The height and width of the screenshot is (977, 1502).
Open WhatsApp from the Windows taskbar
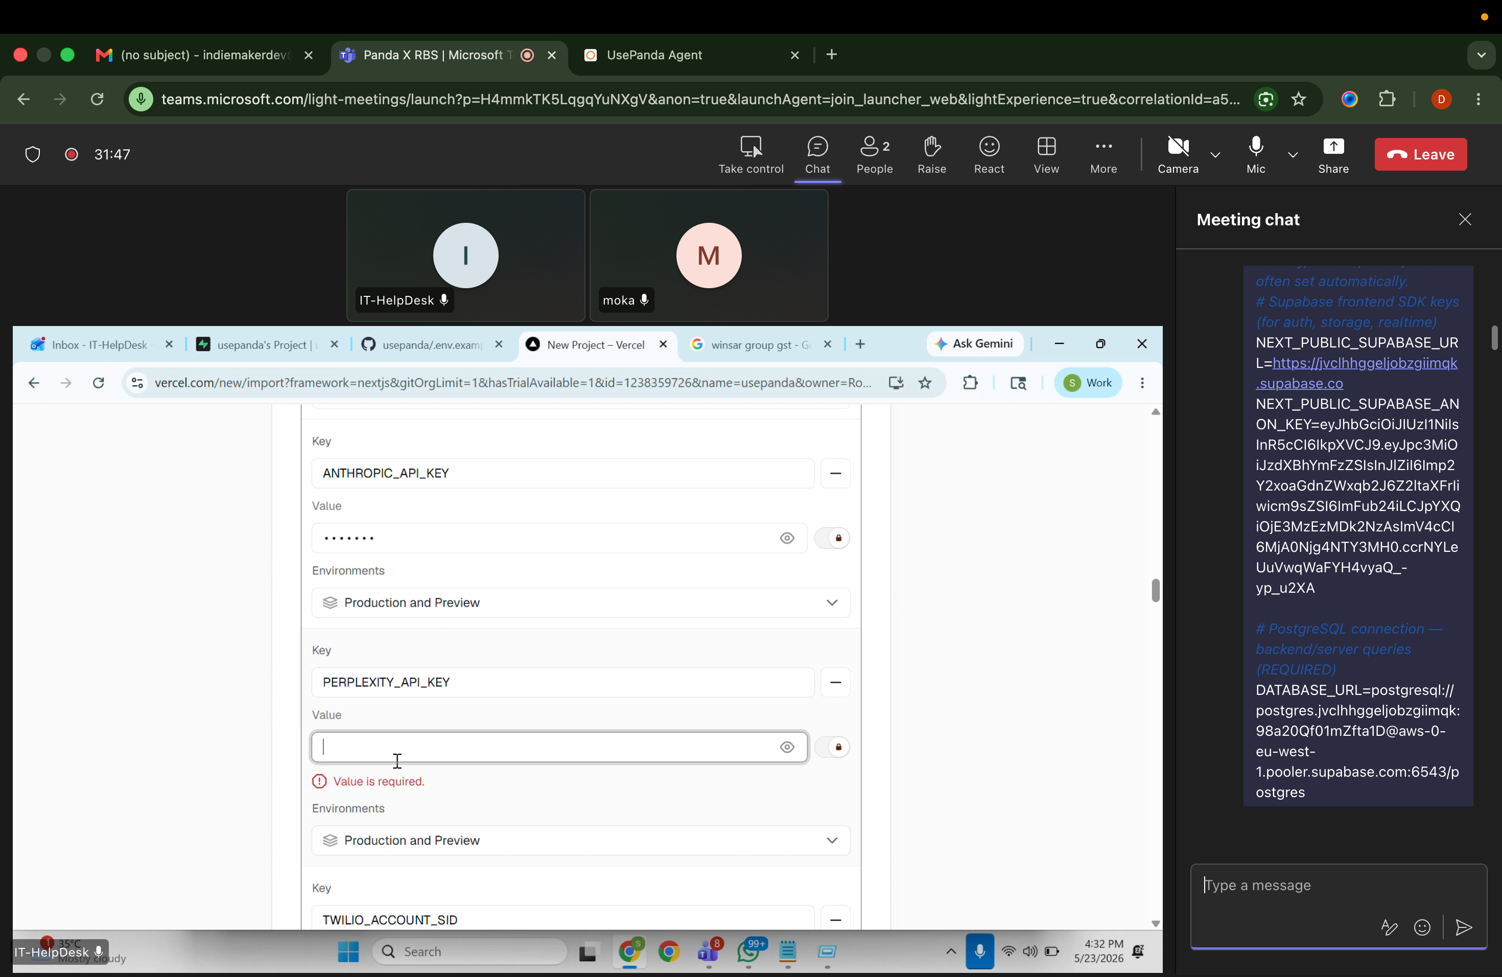pyautogui.click(x=749, y=952)
